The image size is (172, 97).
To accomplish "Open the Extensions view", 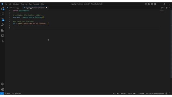I will 3,30.
